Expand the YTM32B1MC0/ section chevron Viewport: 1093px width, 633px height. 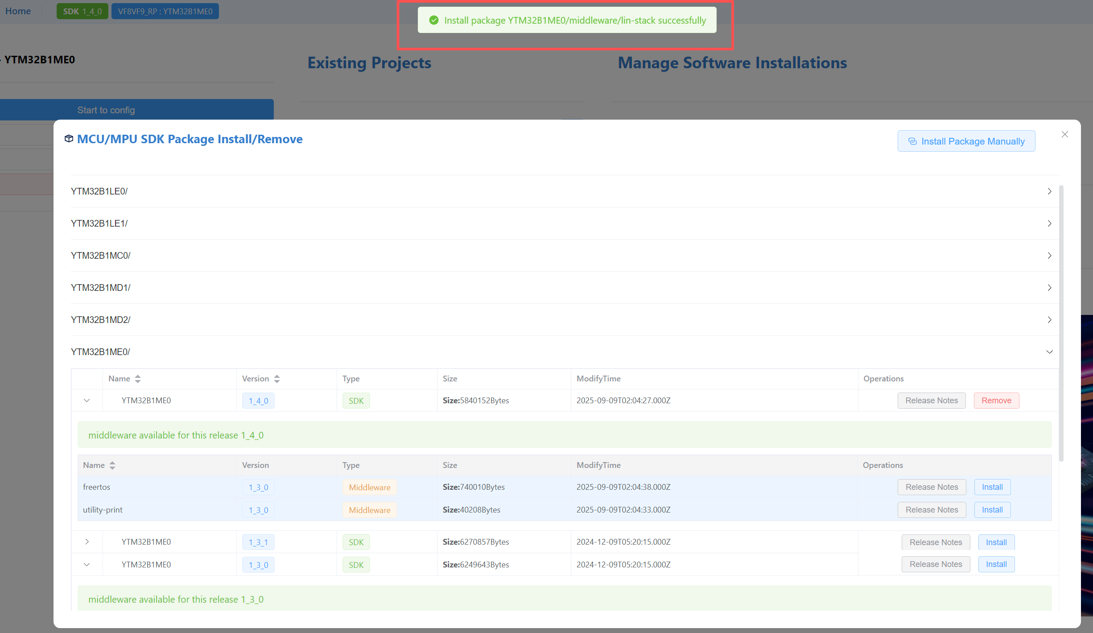click(1049, 256)
